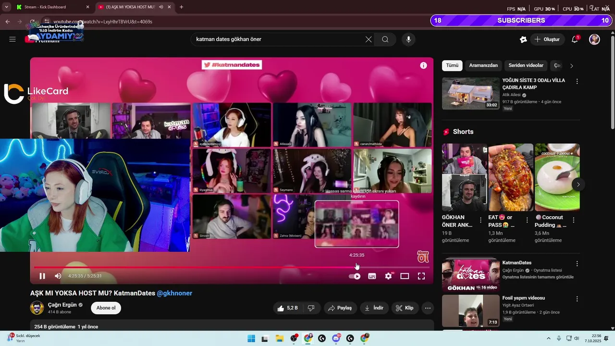Click the Abone ol subscribe button
This screenshot has width=615, height=346.
(x=106, y=308)
